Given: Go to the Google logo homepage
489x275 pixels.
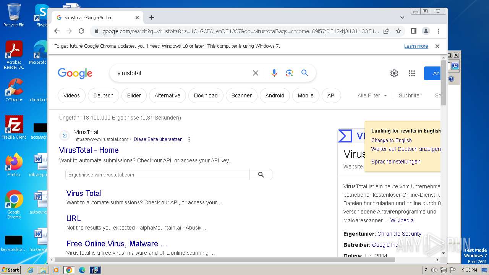Looking at the screenshot, I should (75, 73).
